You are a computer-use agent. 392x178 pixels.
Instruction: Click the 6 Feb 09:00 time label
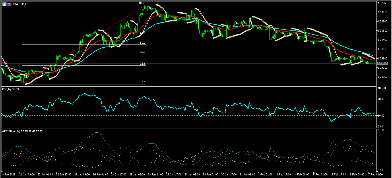(358, 174)
